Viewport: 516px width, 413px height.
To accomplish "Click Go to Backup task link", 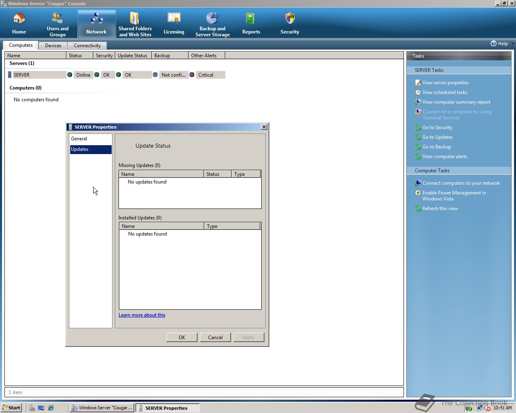I will coord(437,147).
